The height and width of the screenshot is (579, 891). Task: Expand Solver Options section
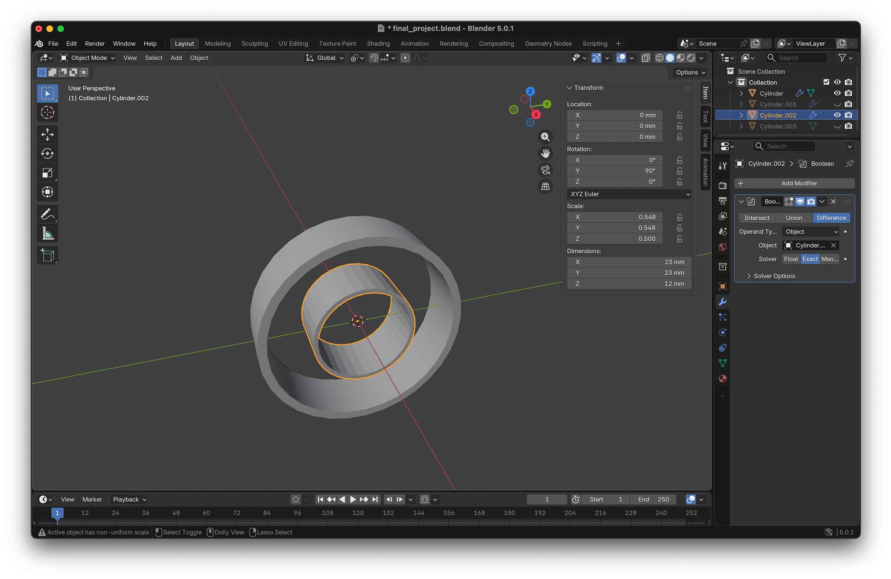point(774,276)
